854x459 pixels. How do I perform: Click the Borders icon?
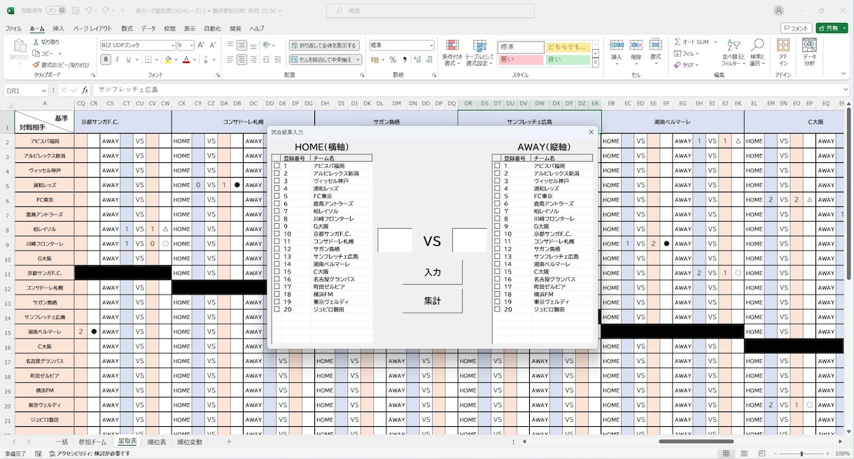(x=148, y=59)
